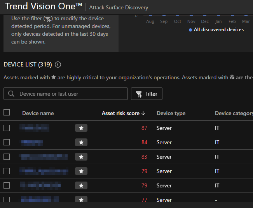Sort by Device name column header

pos(38,113)
